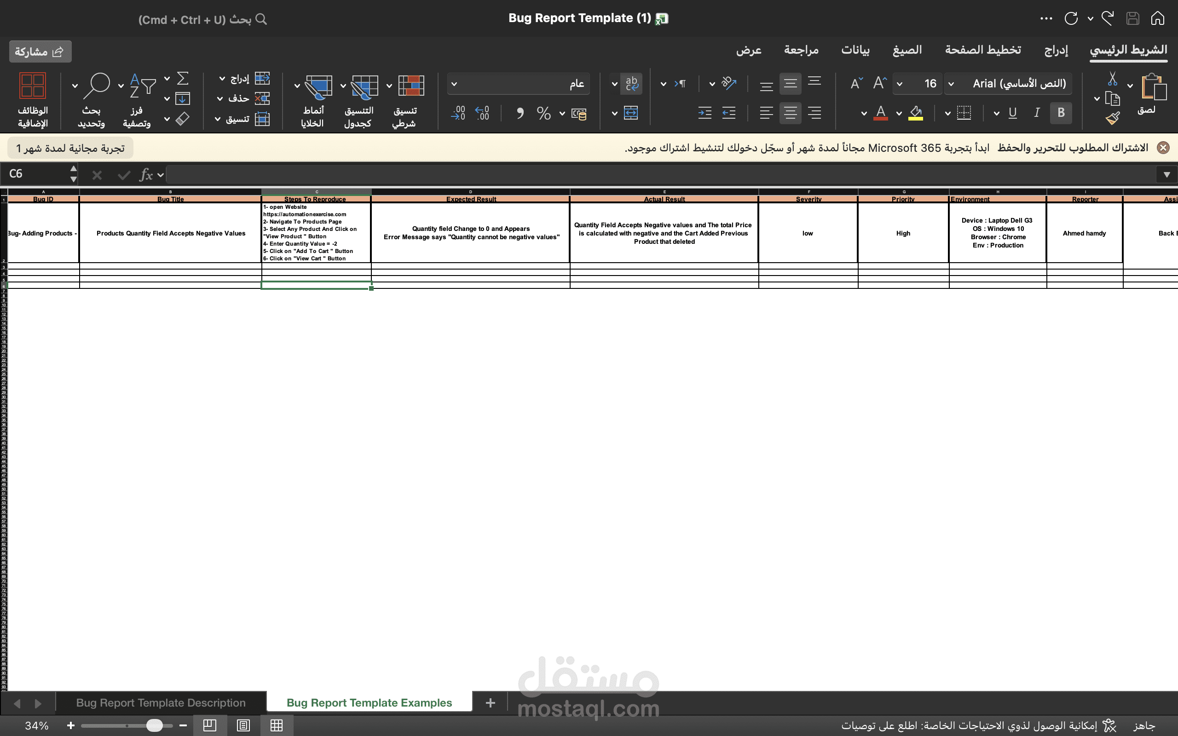Toggle bold formatting

point(1061,113)
